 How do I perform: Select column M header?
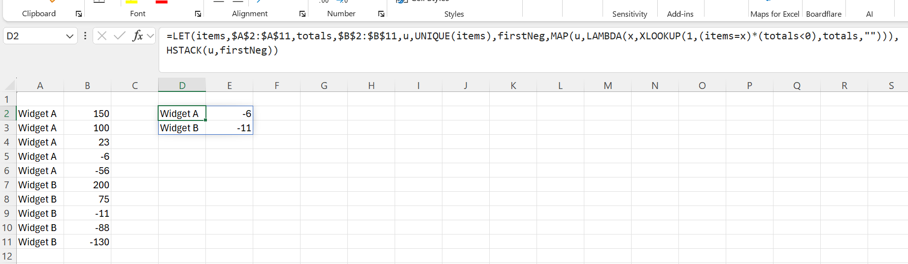click(x=608, y=86)
